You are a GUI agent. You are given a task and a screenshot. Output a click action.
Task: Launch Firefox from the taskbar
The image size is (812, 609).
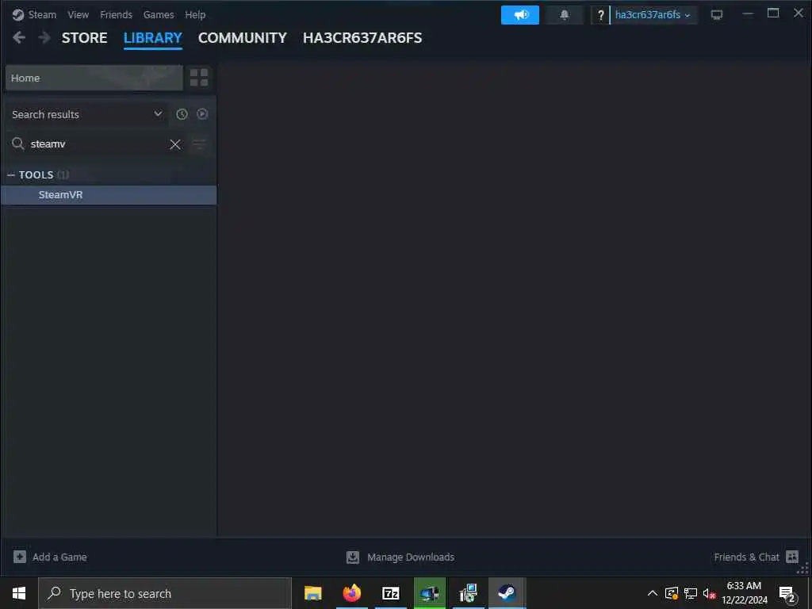point(352,593)
